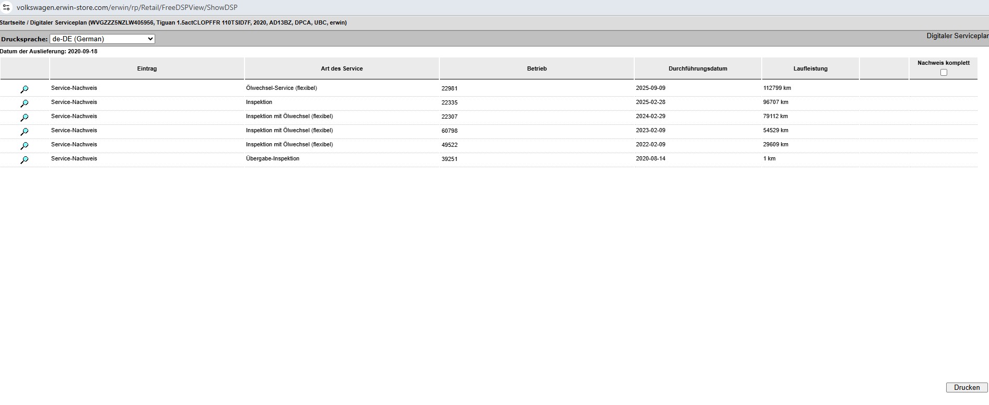This screenshot has width=989, height=405.
Task: Click the Art des Service column header
Action: (342, 68)
